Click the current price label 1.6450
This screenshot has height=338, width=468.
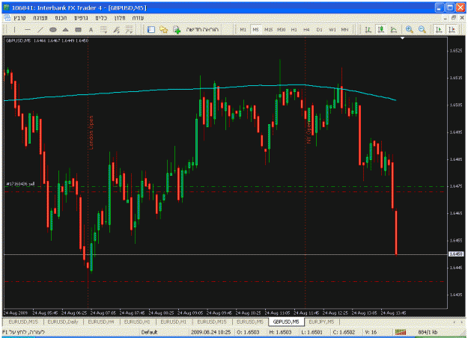pyautogui.click(x=456, y=254)
